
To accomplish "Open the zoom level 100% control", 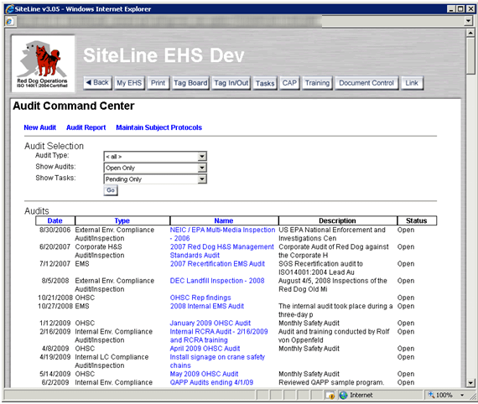I will pos(445,395).
